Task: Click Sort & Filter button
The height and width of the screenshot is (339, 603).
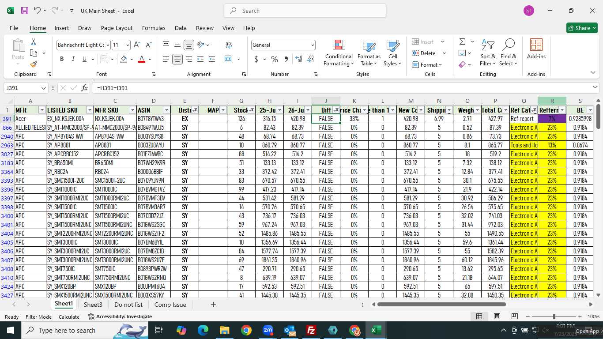Action: [x=488, y=53]
